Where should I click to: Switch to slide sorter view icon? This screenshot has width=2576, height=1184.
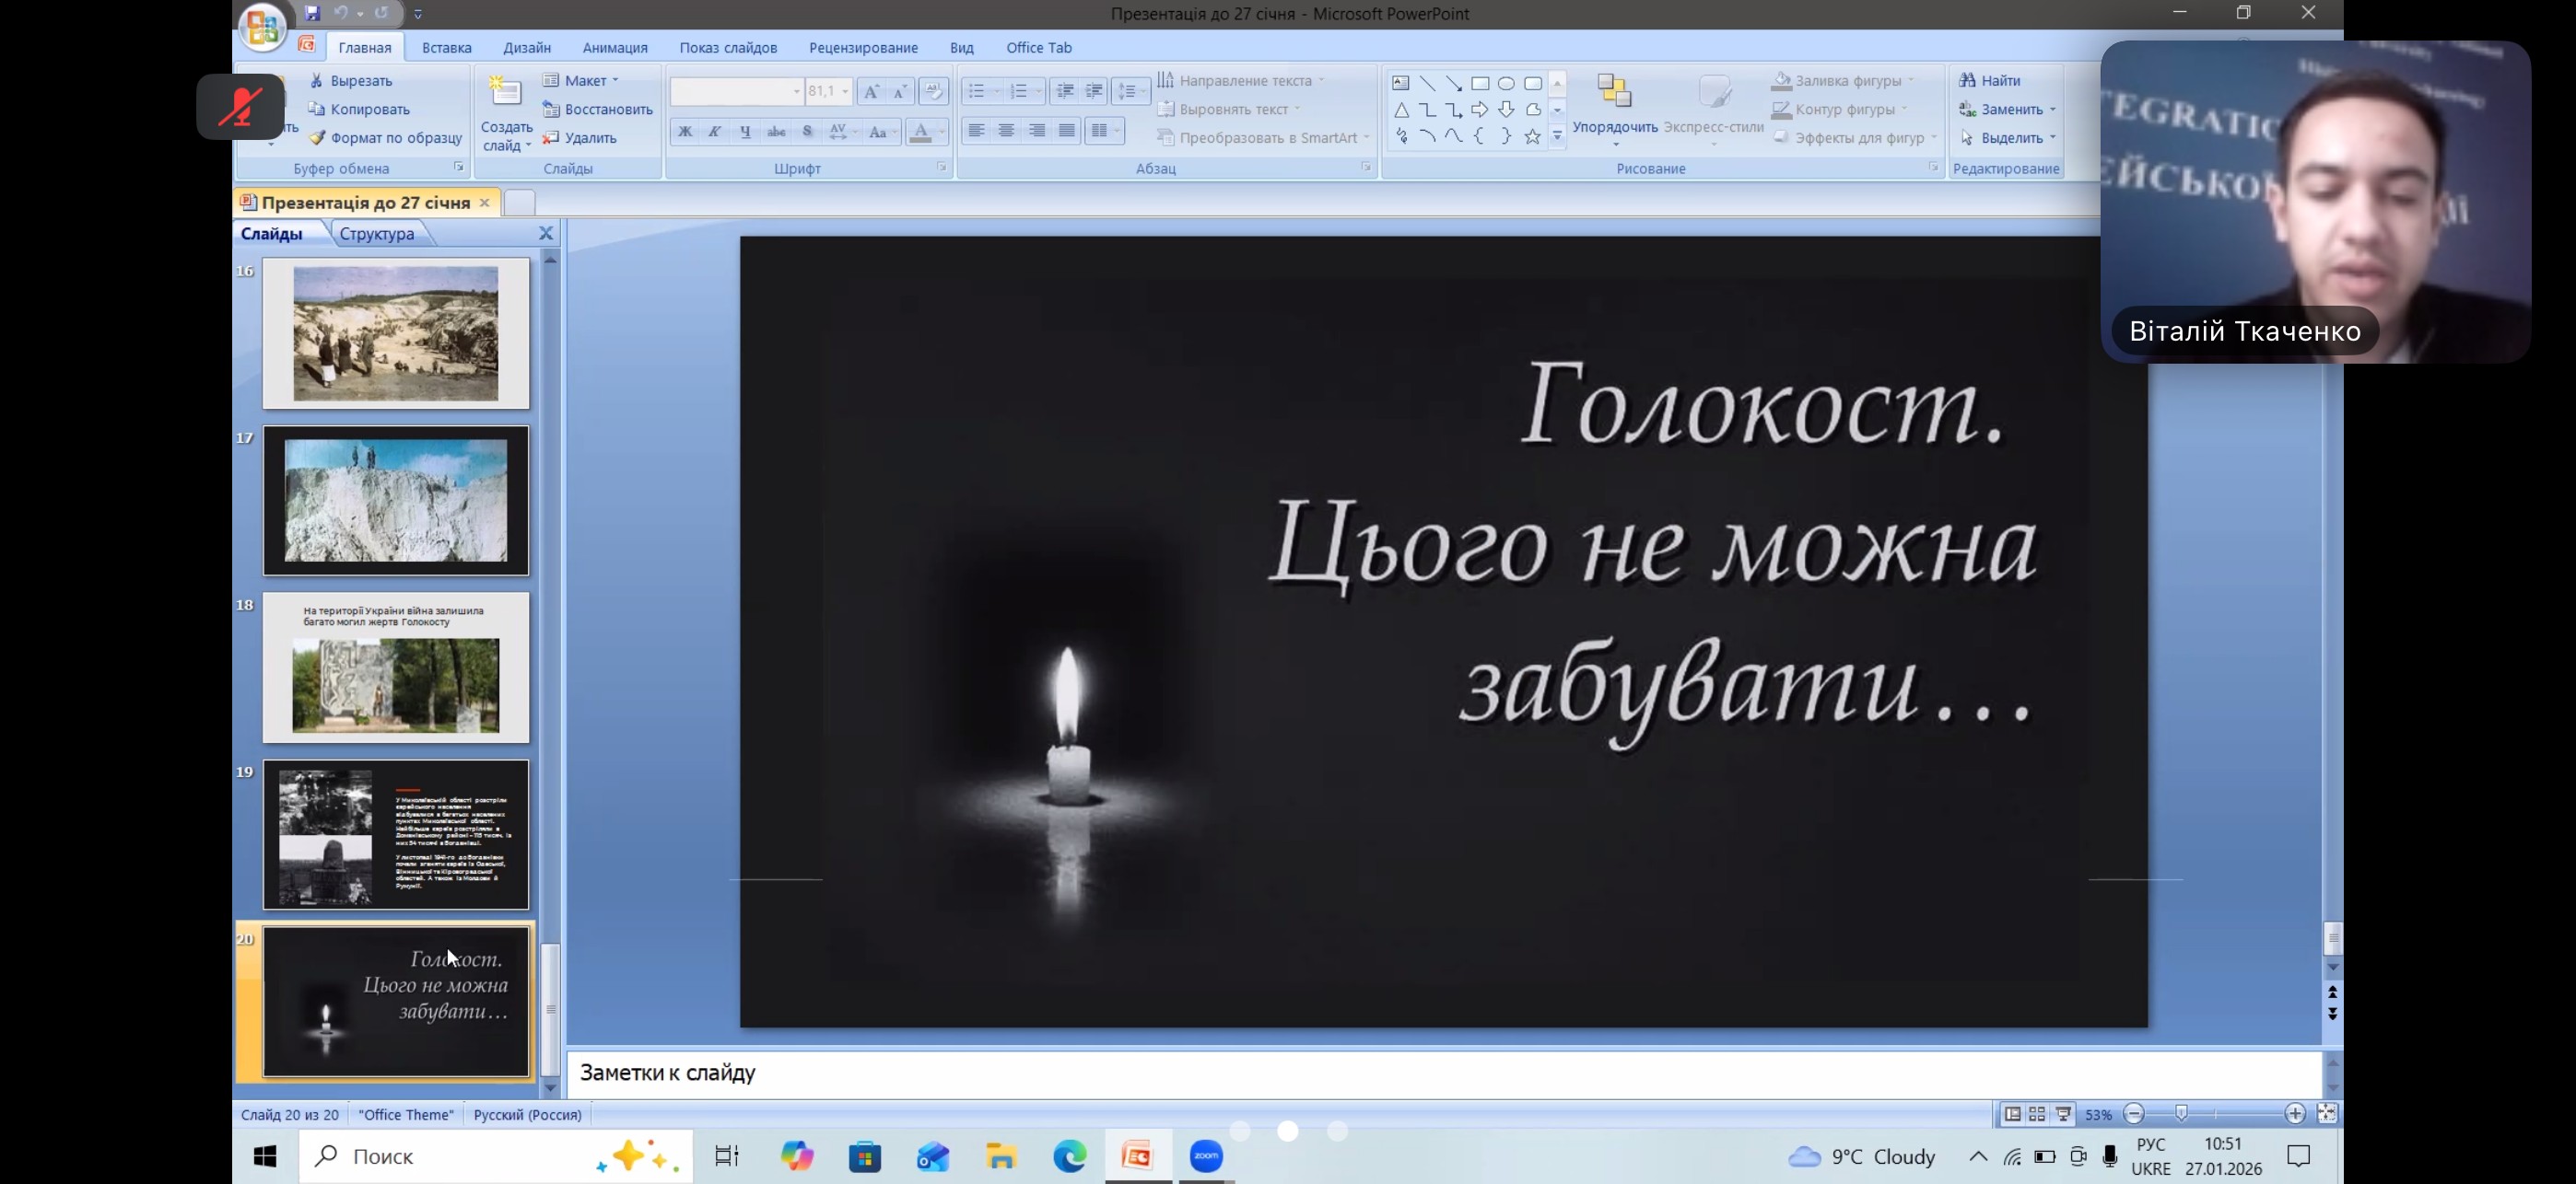coord(2037,1113)
